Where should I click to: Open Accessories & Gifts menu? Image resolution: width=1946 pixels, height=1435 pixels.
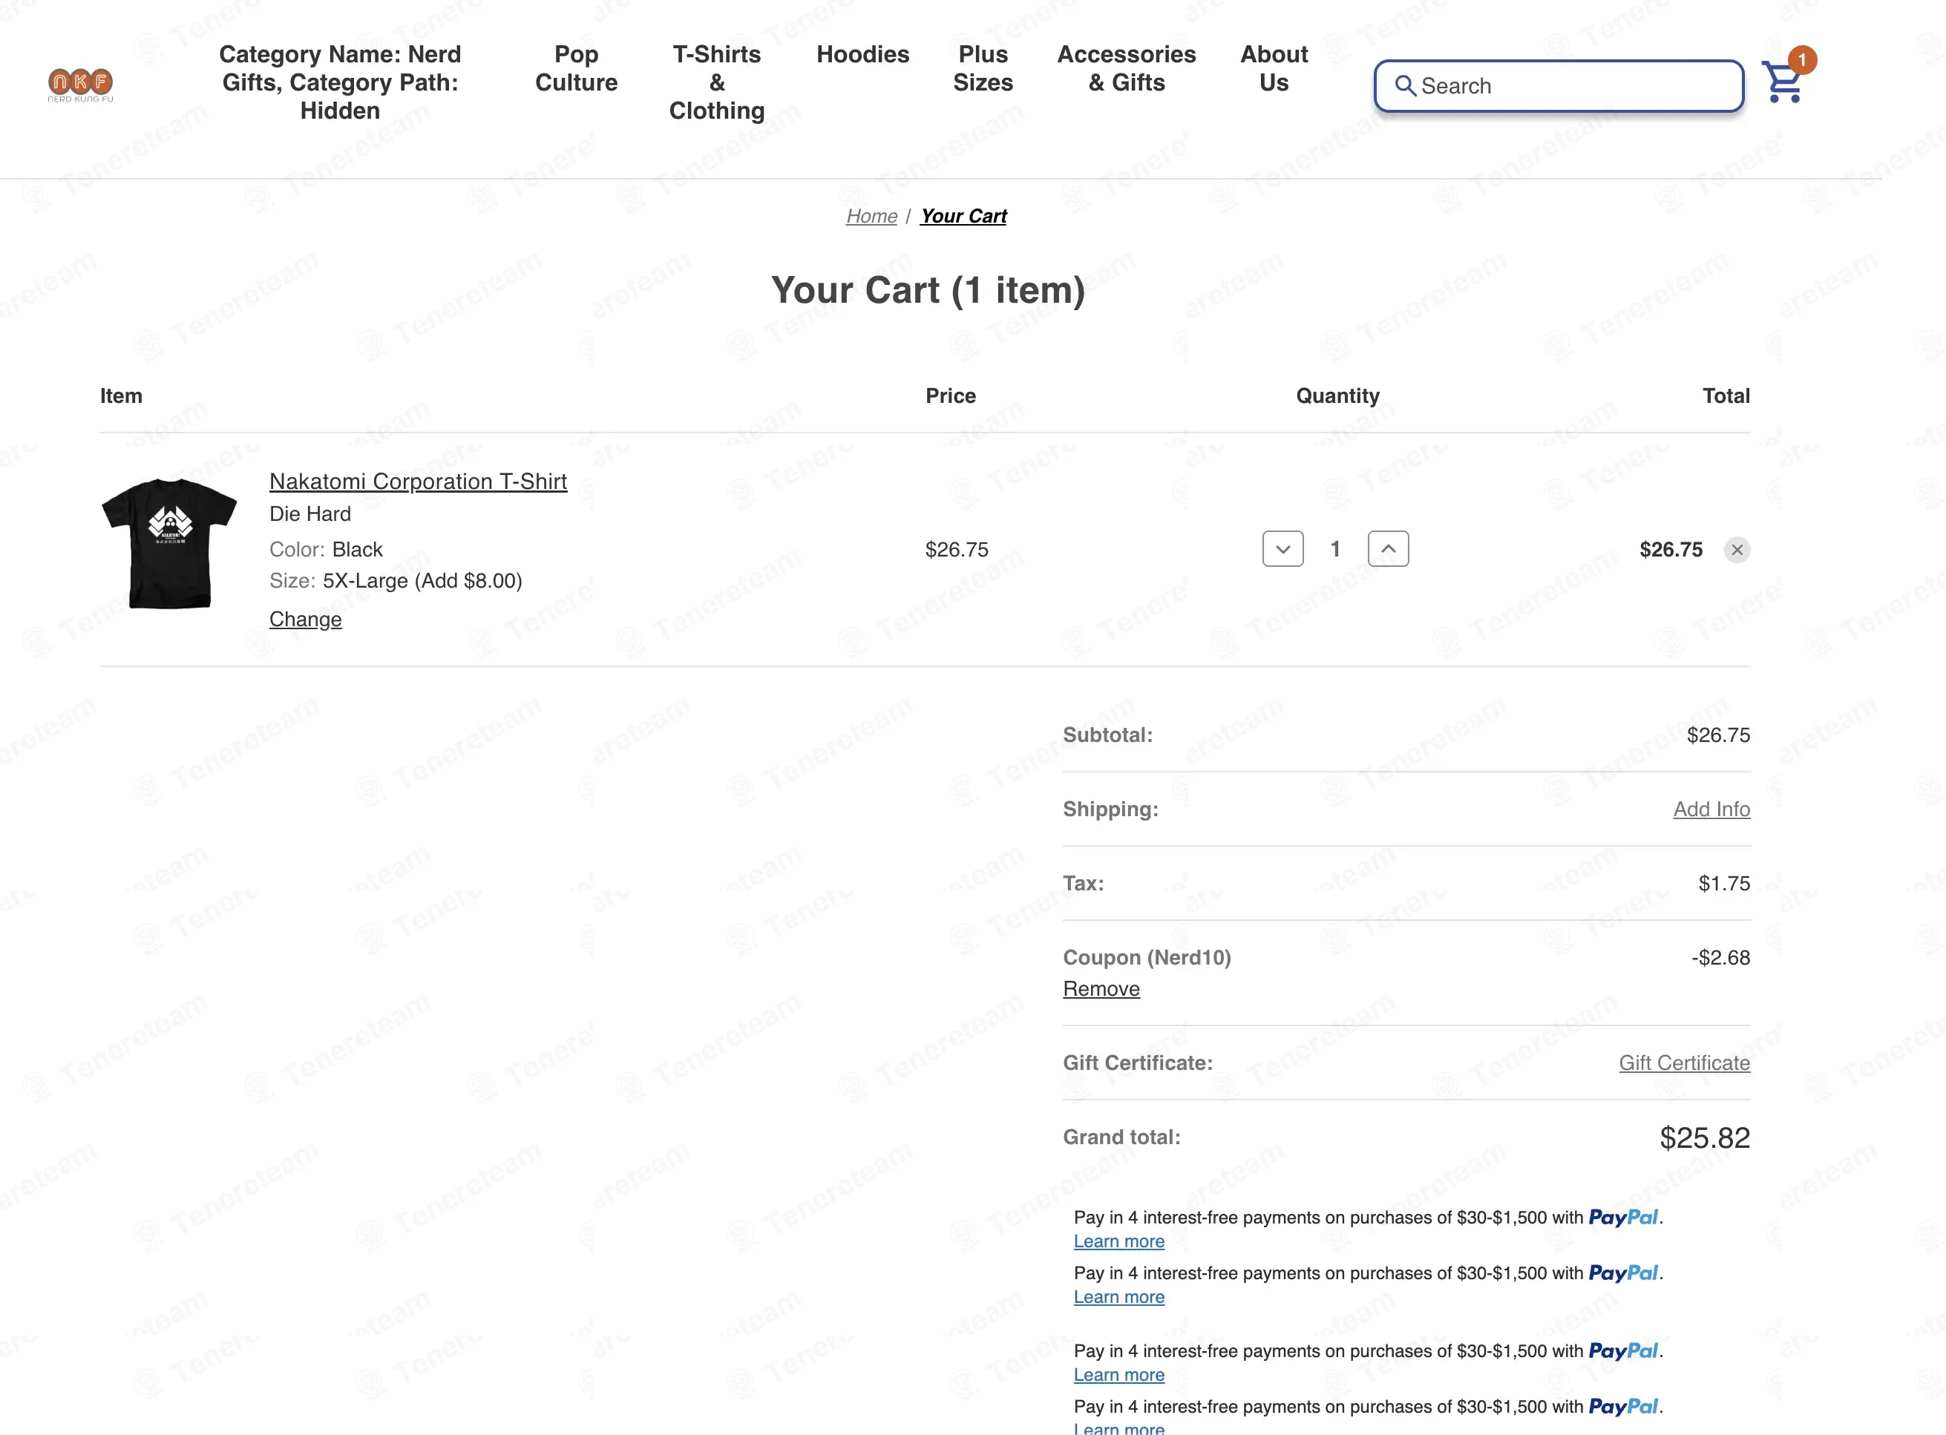1126,68
